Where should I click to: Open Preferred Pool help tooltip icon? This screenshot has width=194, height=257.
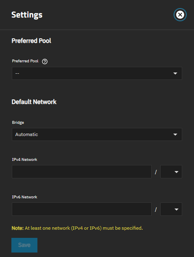pyautogui.click(x=45, y=62)
